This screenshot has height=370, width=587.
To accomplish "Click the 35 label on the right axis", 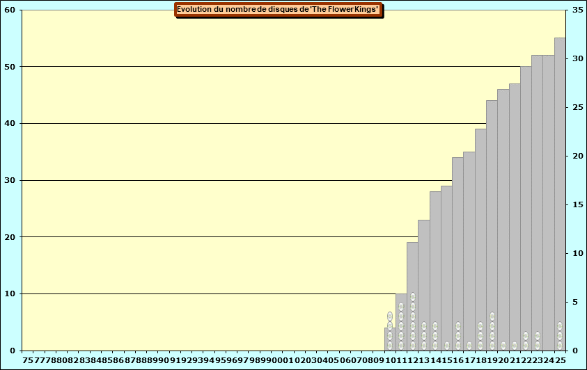I will coord(578,10).
